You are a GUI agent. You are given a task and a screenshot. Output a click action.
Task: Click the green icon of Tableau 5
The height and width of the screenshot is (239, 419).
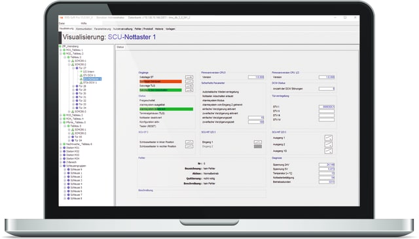[68, 126]
